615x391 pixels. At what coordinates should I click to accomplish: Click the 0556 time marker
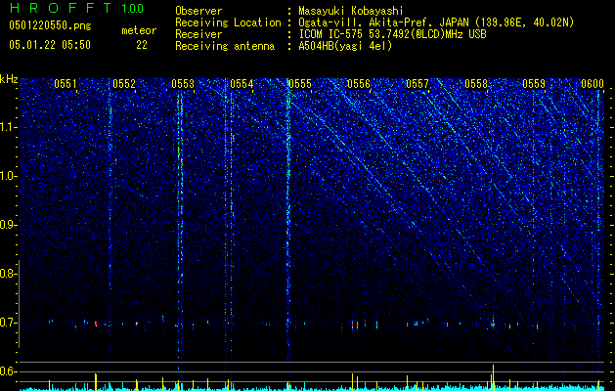(x=359, y=83)
